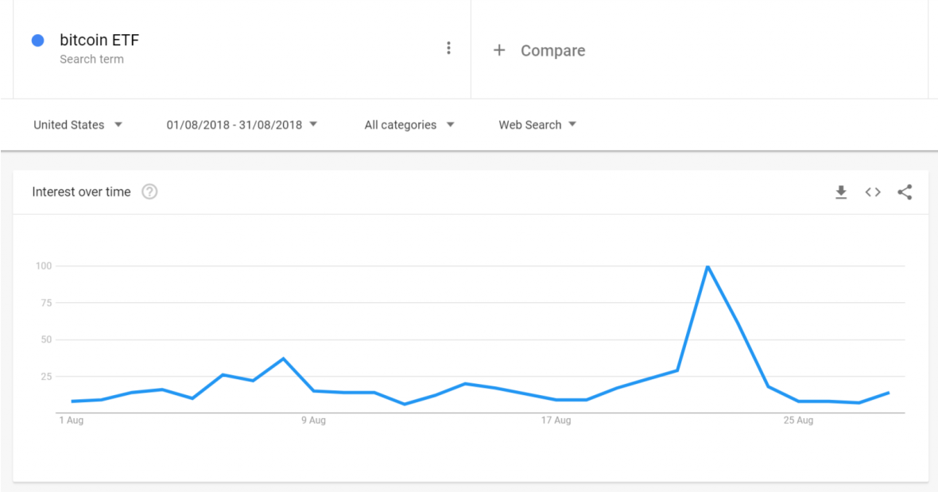Click the 25 Aug label on timeline
Viewport: 938px width, 492px height.
(798, 420)
